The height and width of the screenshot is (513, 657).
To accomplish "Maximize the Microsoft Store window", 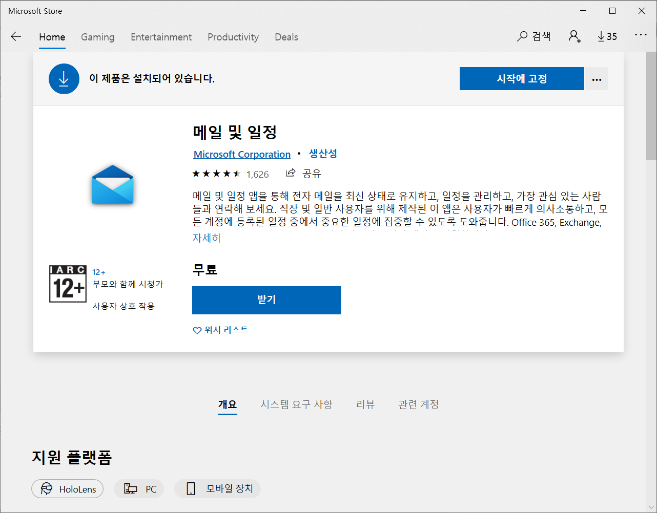I will coord(612,11).
